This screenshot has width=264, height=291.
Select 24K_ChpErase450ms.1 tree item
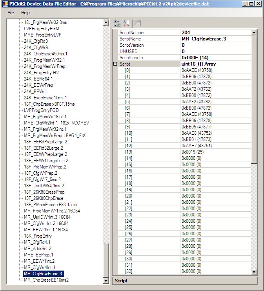pyautogui.click(x=46, y=54)
